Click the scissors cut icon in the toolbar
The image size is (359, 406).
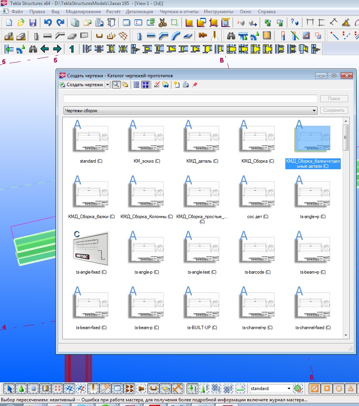pos(162,23)
